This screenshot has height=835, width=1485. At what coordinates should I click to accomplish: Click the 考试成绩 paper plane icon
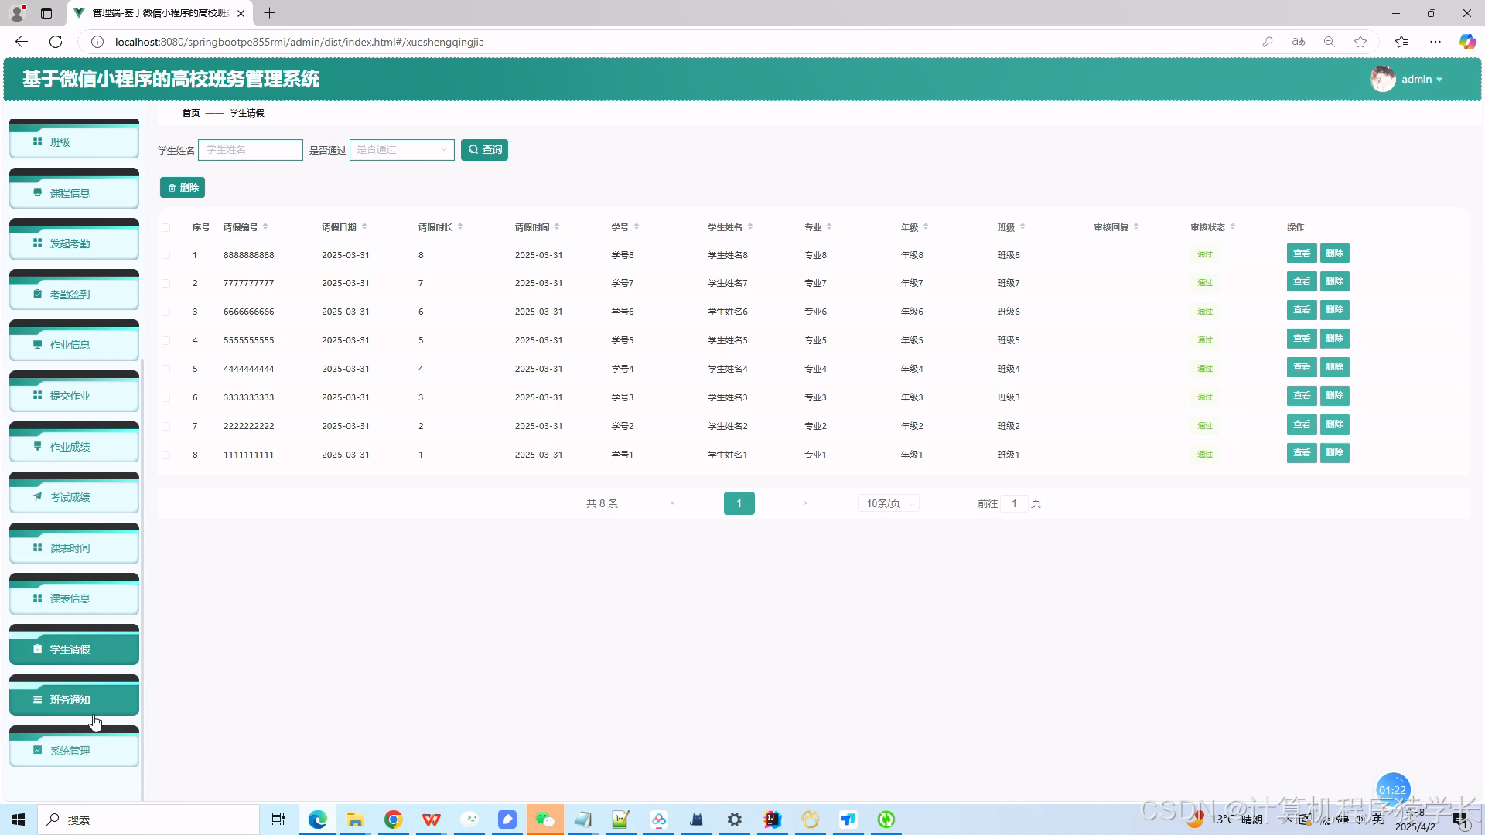coord(37,496)
